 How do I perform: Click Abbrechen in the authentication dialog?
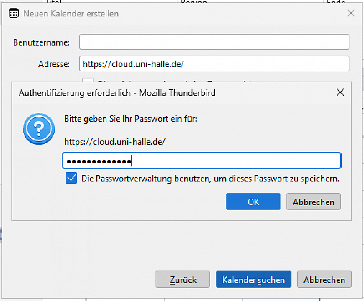pos(313,202)
